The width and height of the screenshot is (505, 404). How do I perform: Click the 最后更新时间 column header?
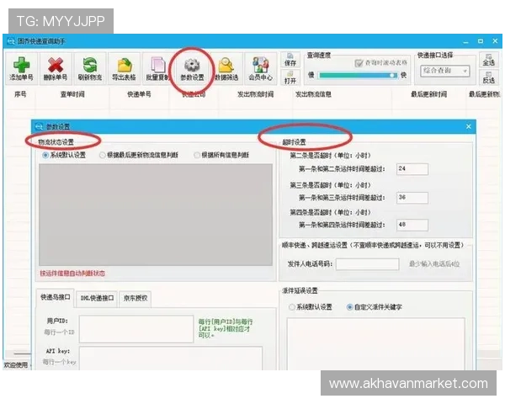pyautogui.click(x=428, y=94)
